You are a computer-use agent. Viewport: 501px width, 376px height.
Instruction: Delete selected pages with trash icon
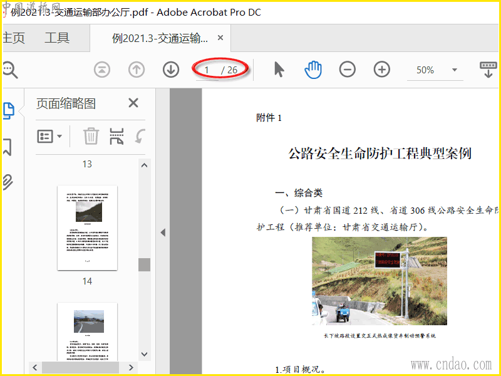[x=91, y=136]
